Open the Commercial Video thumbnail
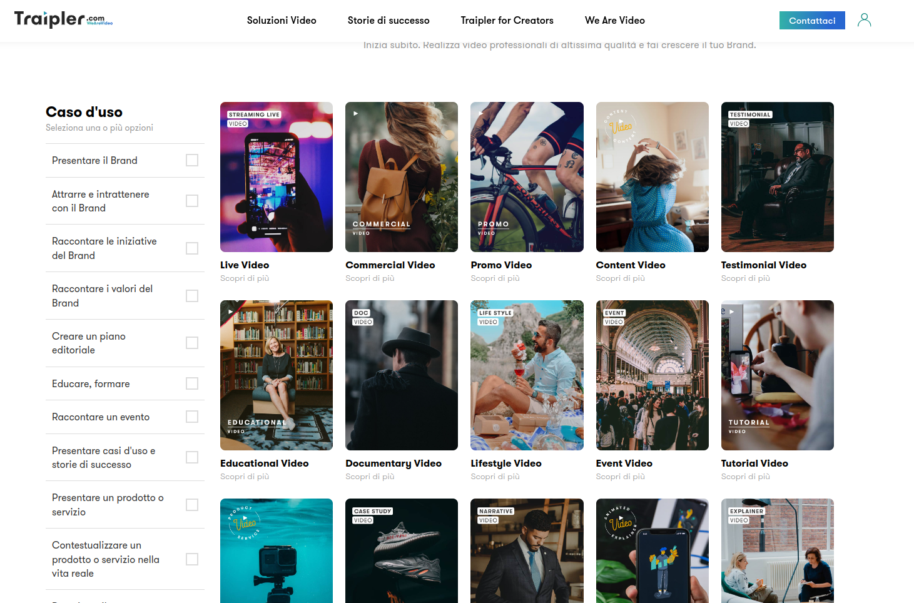Screen dimensions: 914x603 point(402,177)
